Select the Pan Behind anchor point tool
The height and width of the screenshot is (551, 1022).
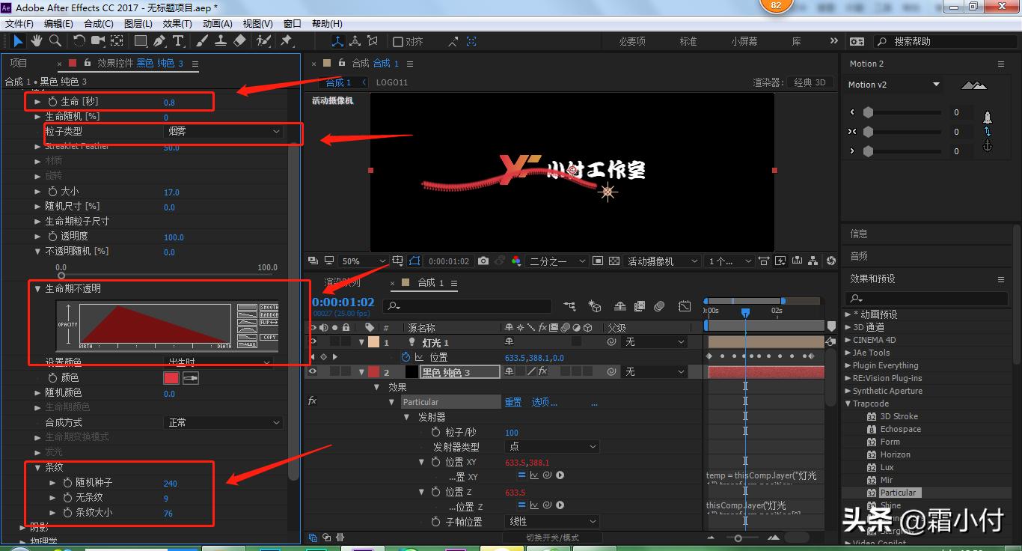click(x=116, y=41)
